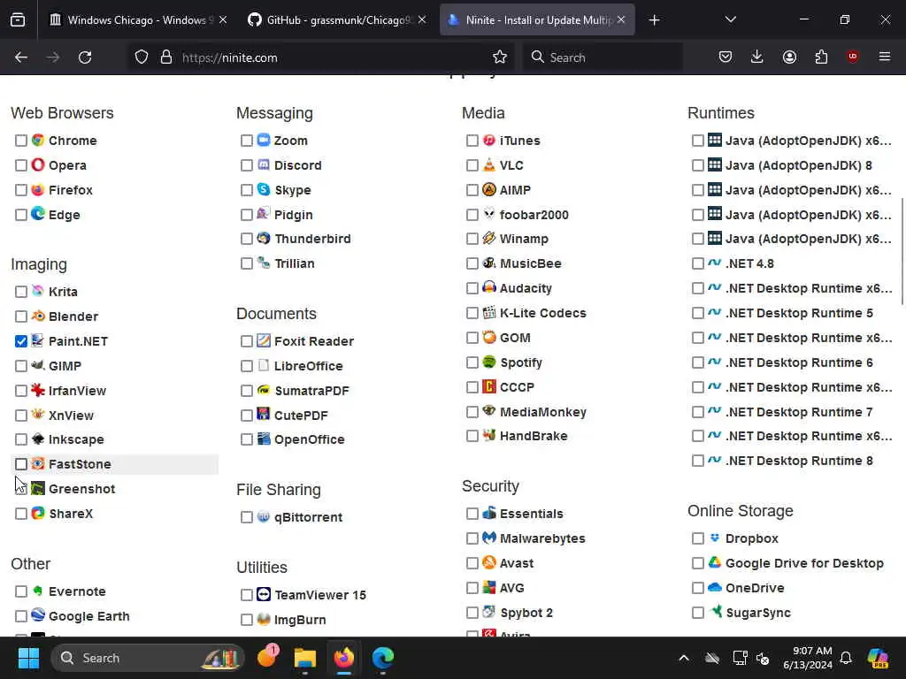Click the iTunes music icon
This screenshot has height=679, width=906.
(489, 141)
